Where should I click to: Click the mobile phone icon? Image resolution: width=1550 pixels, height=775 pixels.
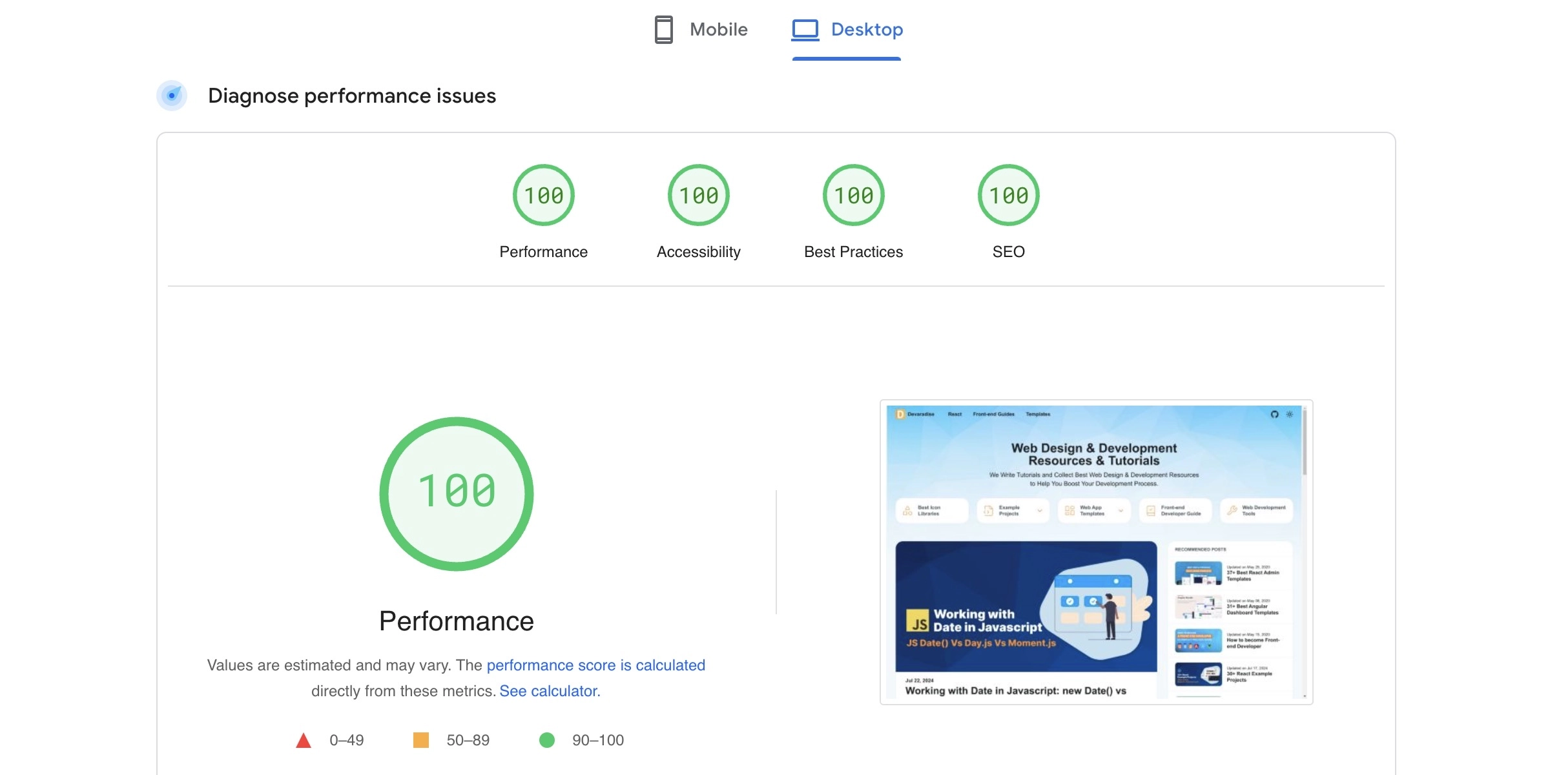663,30
